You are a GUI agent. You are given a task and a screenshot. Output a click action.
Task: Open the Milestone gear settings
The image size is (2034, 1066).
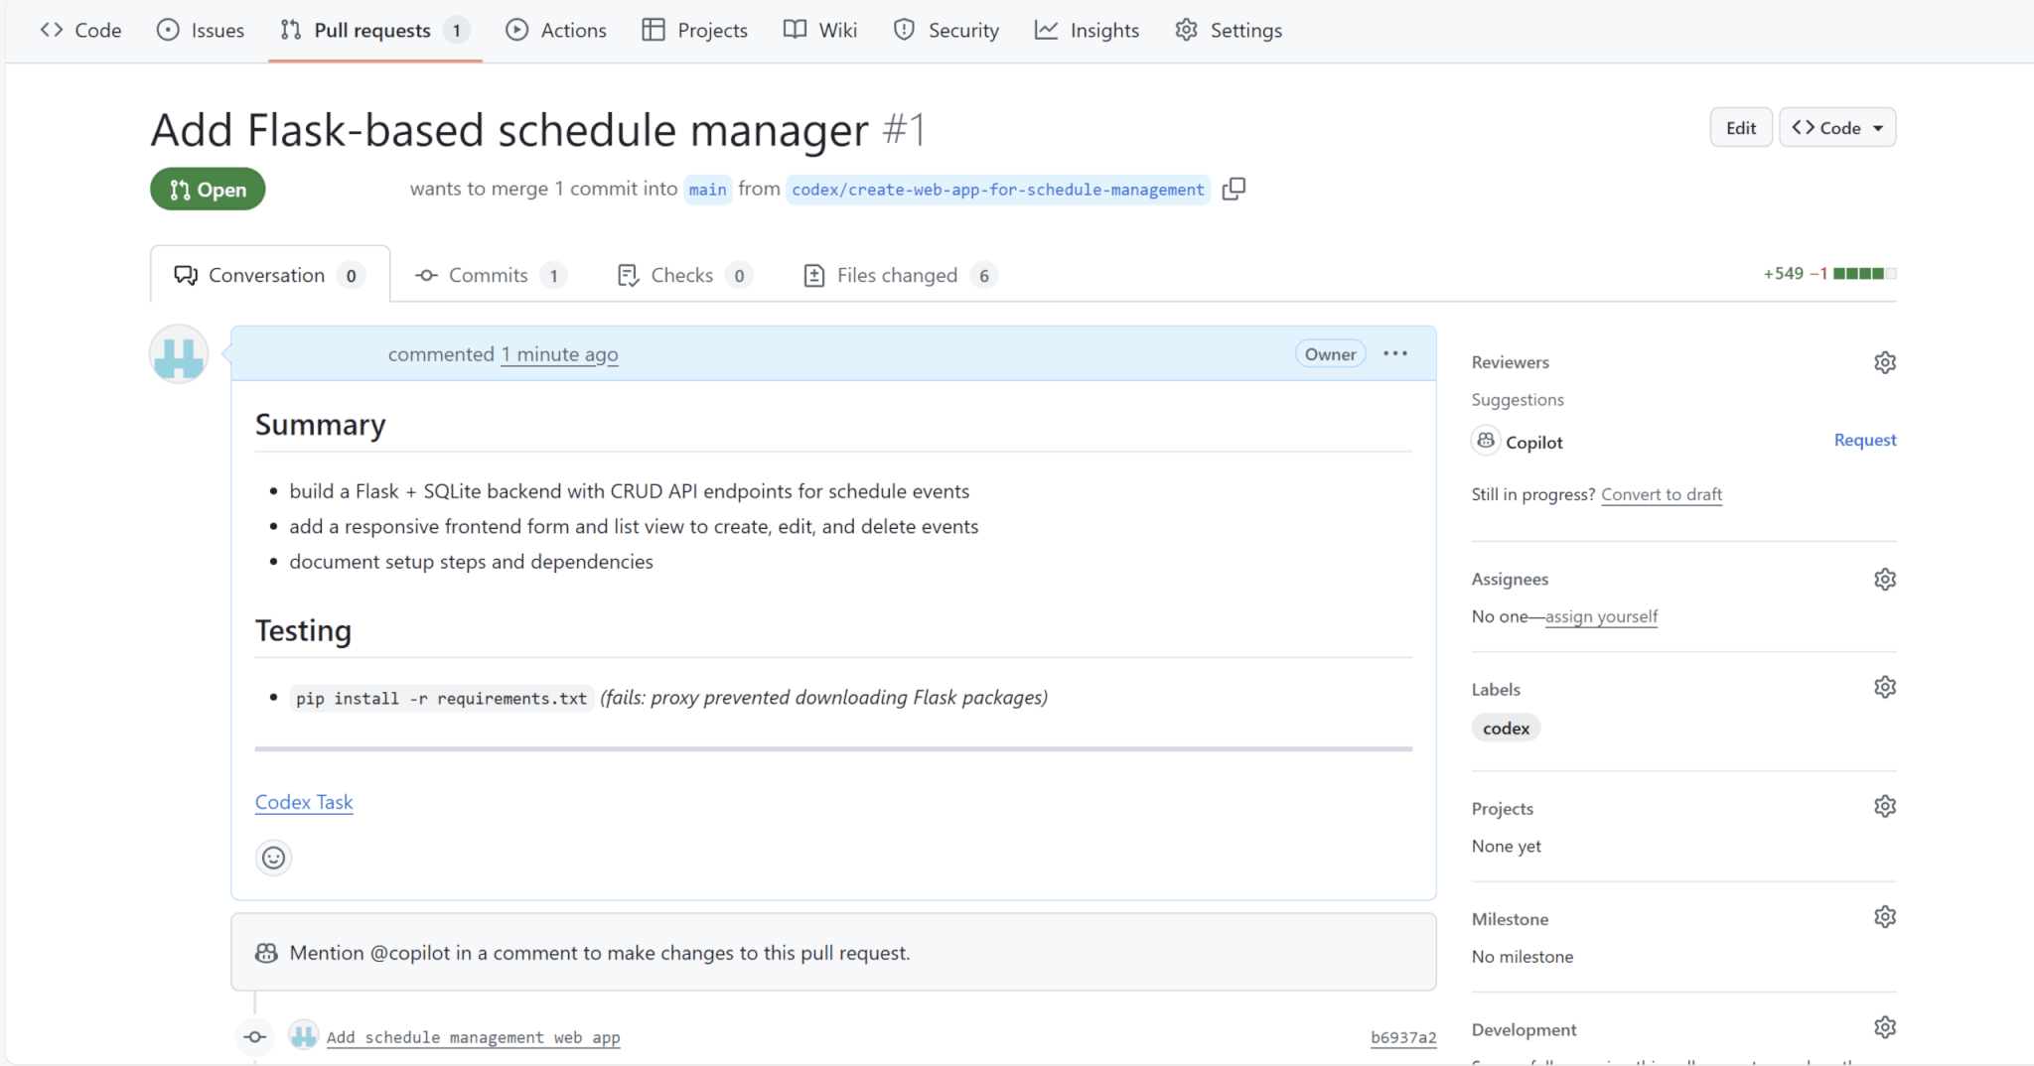pyautogui.click(x=1884, y=917)
